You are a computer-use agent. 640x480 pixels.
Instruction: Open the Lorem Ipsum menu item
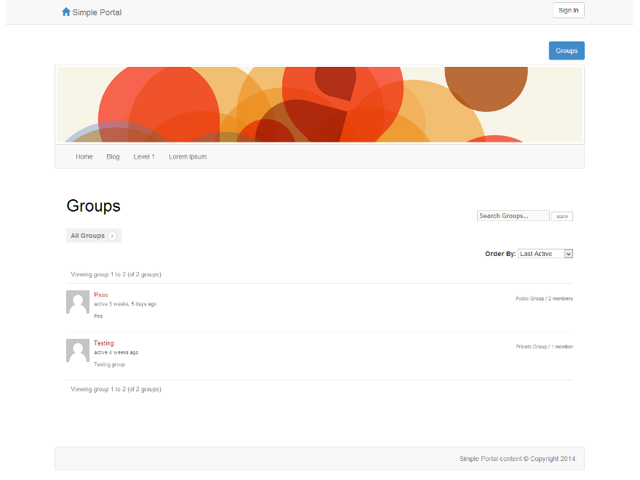click(x=188, y=157)
